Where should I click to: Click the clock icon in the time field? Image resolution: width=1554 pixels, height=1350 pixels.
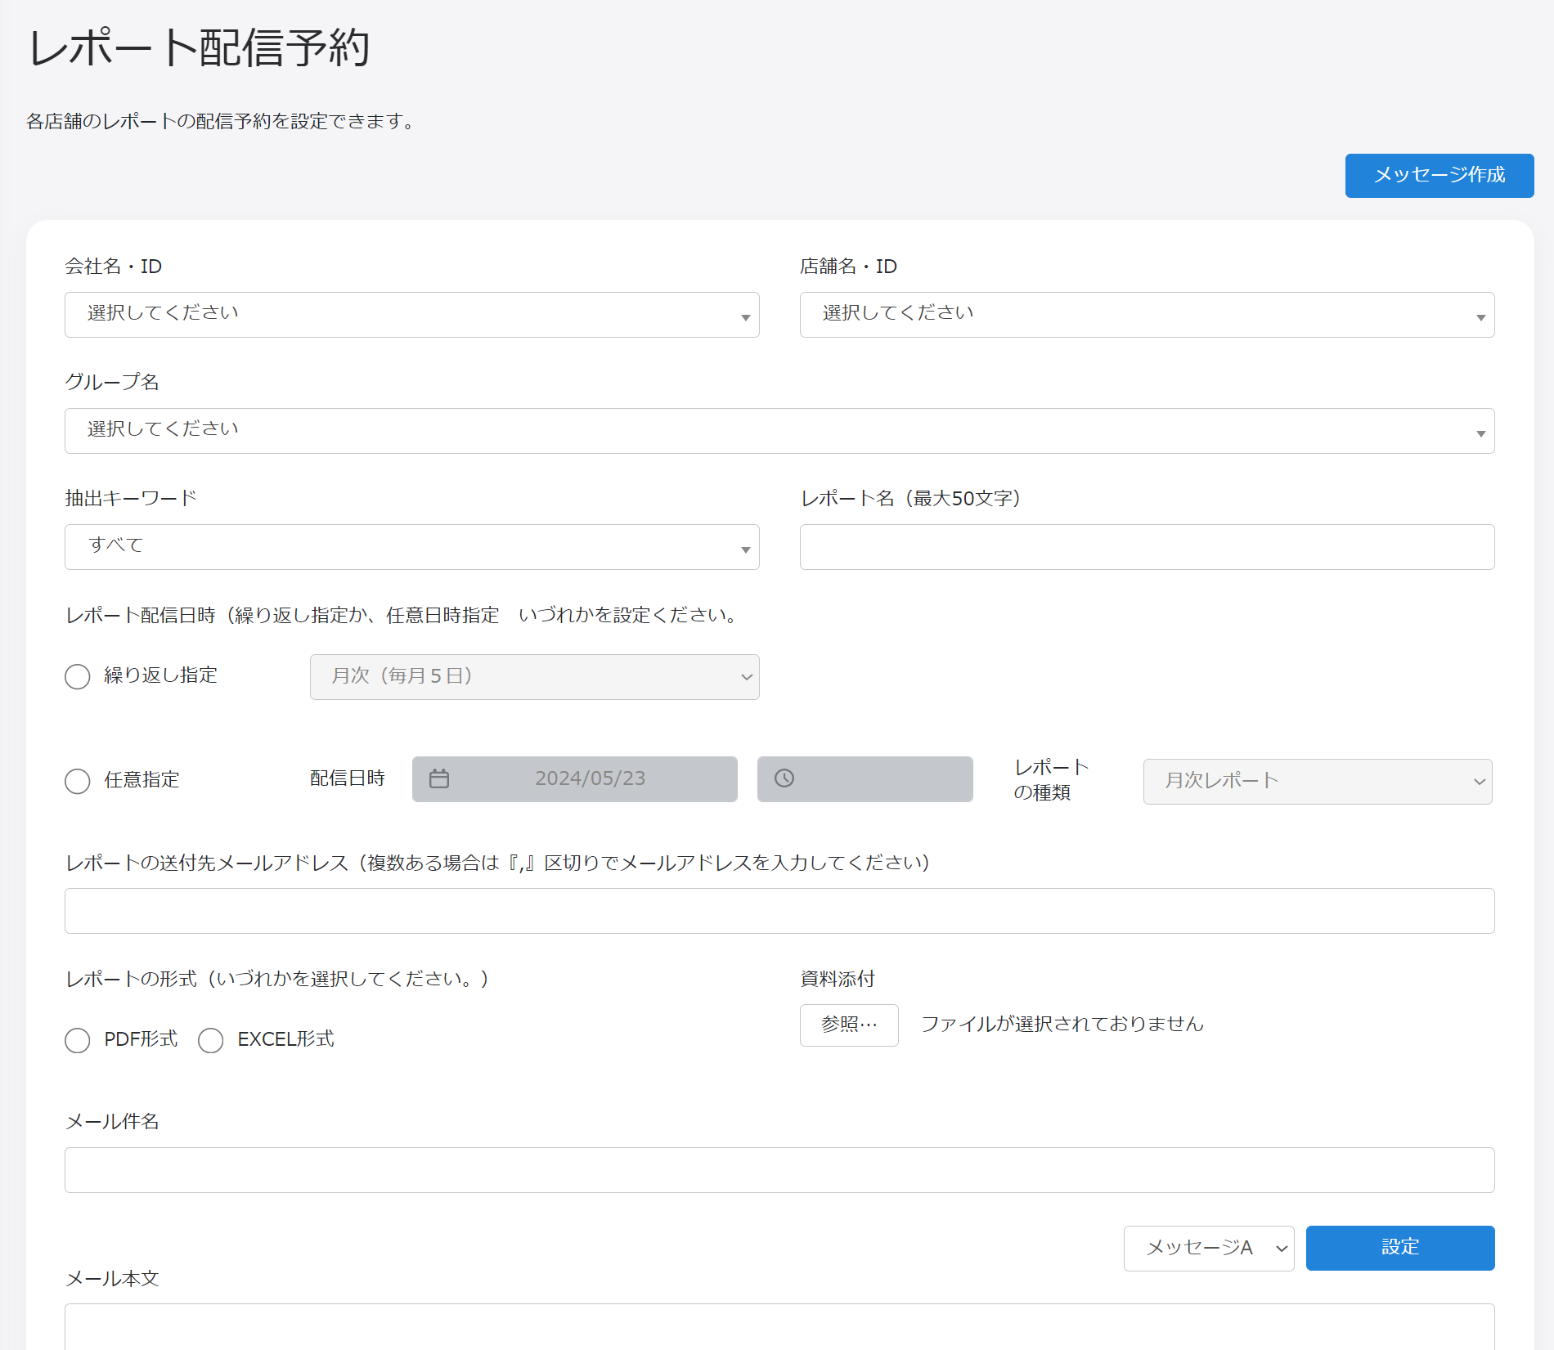coord(784,778)
